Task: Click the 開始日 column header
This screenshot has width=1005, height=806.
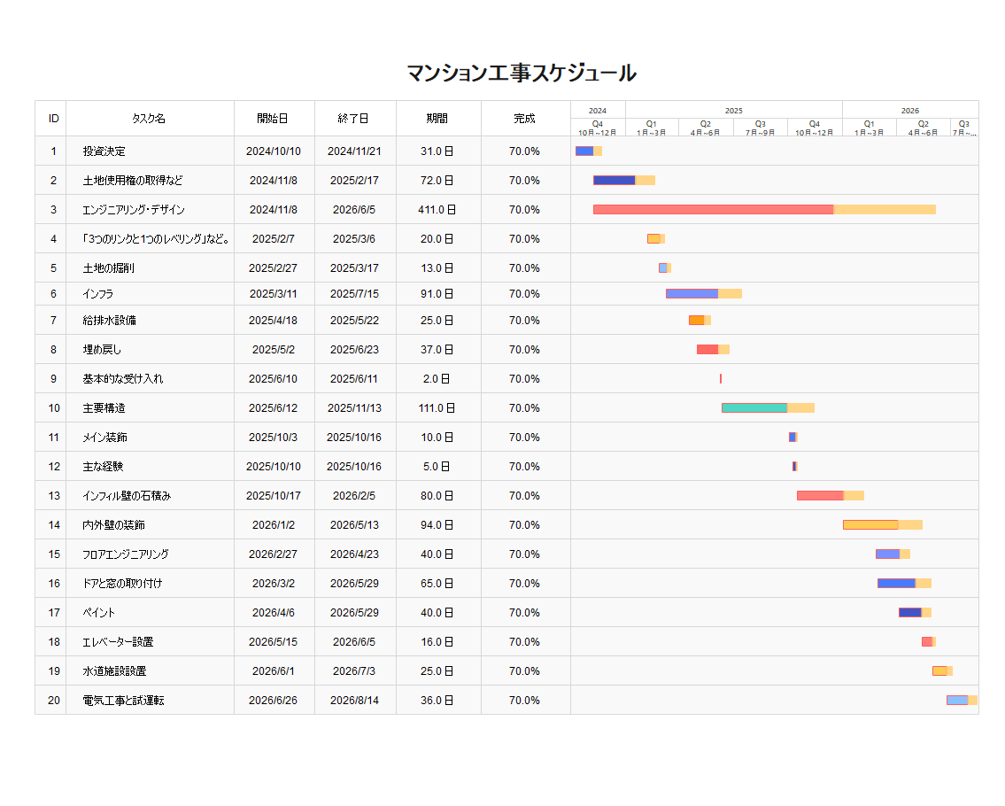Action: click(x=273, y=119)
